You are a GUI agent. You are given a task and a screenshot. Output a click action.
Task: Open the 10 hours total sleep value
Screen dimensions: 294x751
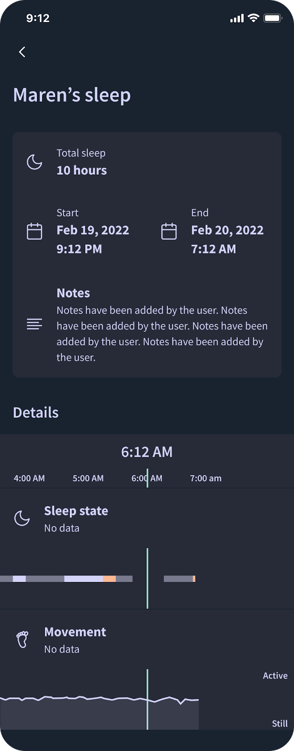coord(81,170)
